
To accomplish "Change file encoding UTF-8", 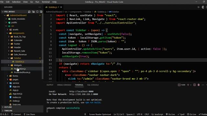I will tap(139, 114).
